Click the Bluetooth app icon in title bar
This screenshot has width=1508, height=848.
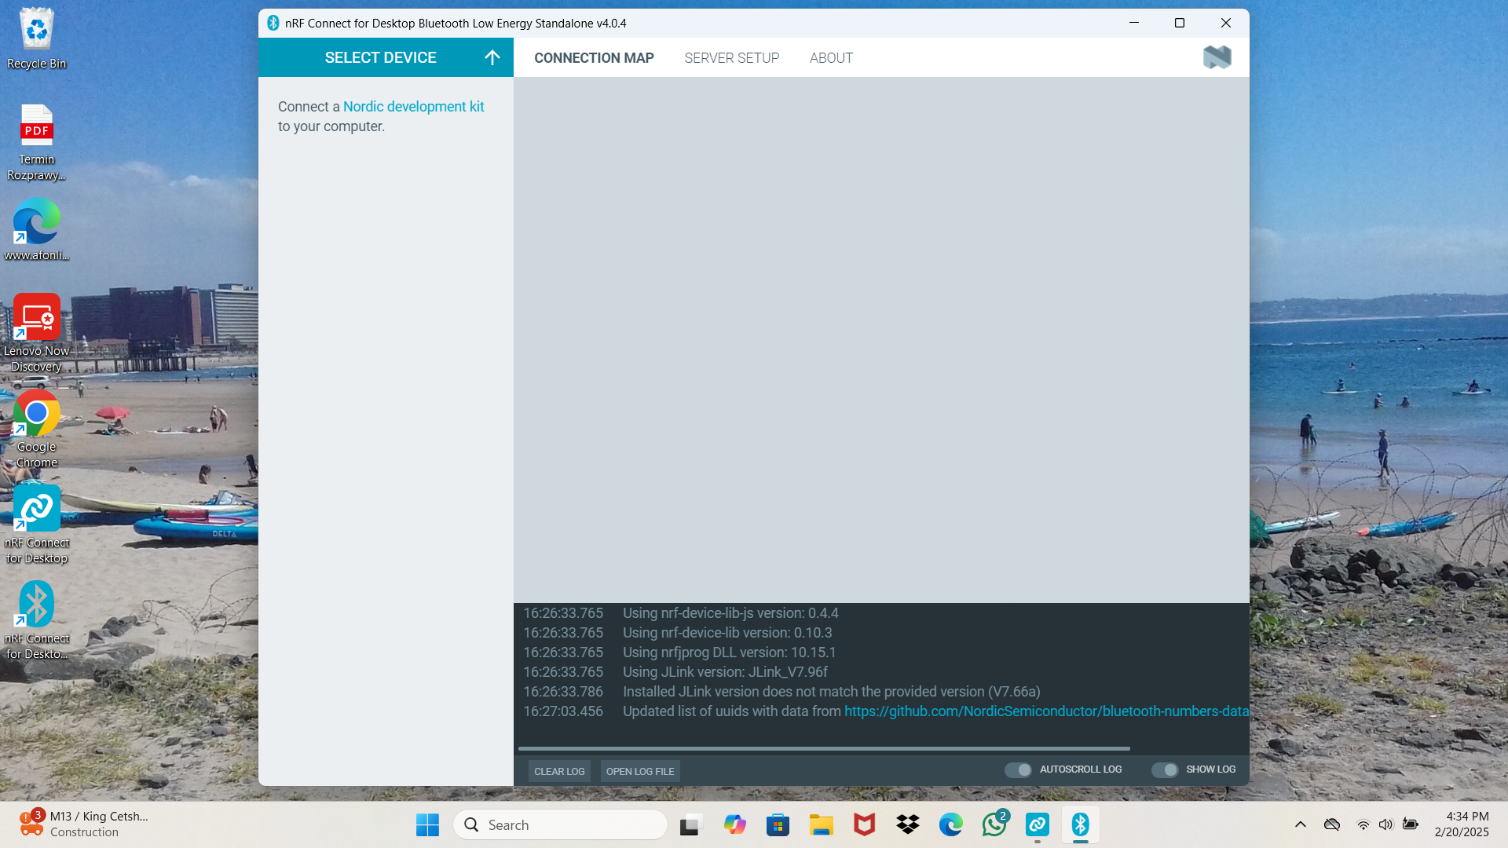tap(273, 23)
